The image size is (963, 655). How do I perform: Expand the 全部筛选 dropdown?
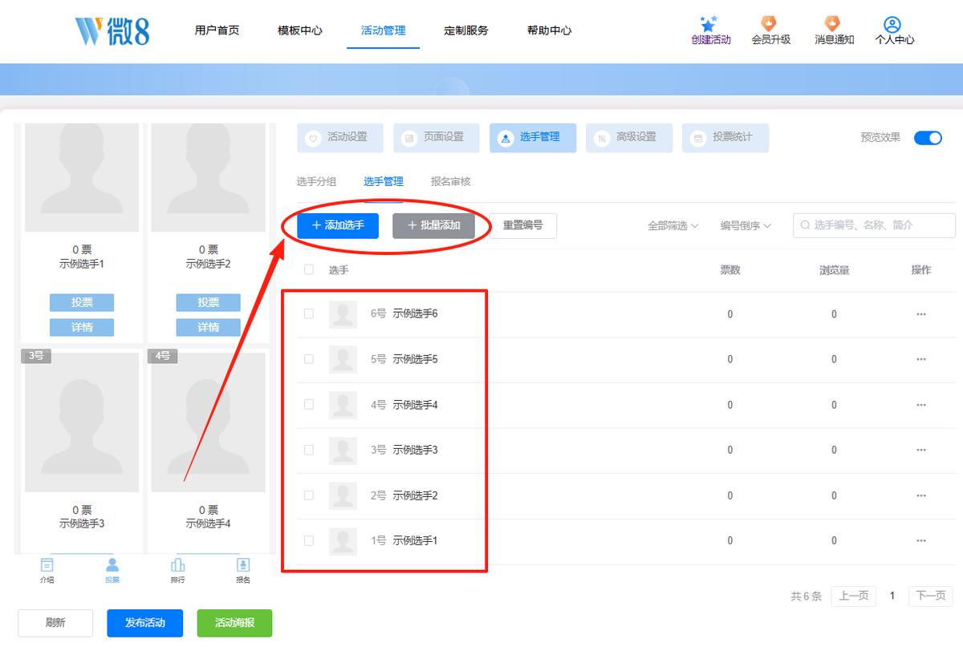coord(672,226)
